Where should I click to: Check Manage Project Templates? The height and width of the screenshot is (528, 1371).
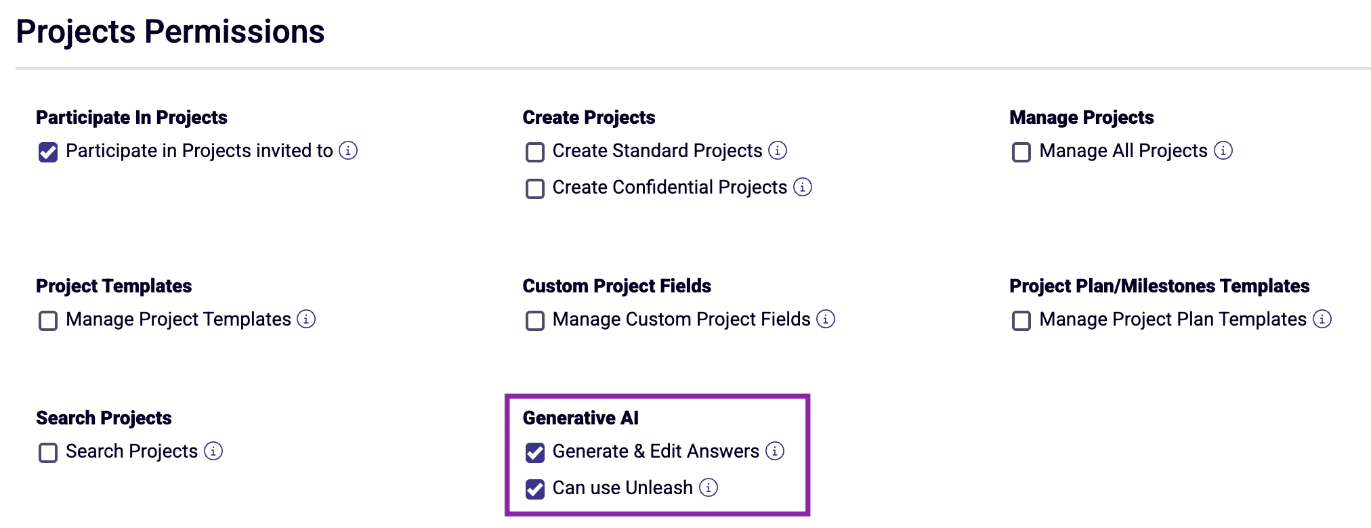47,320
